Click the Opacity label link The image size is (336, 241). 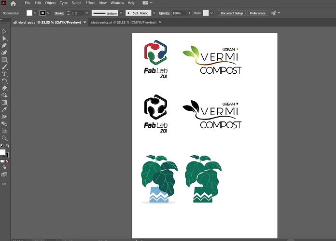pos(164,13)
